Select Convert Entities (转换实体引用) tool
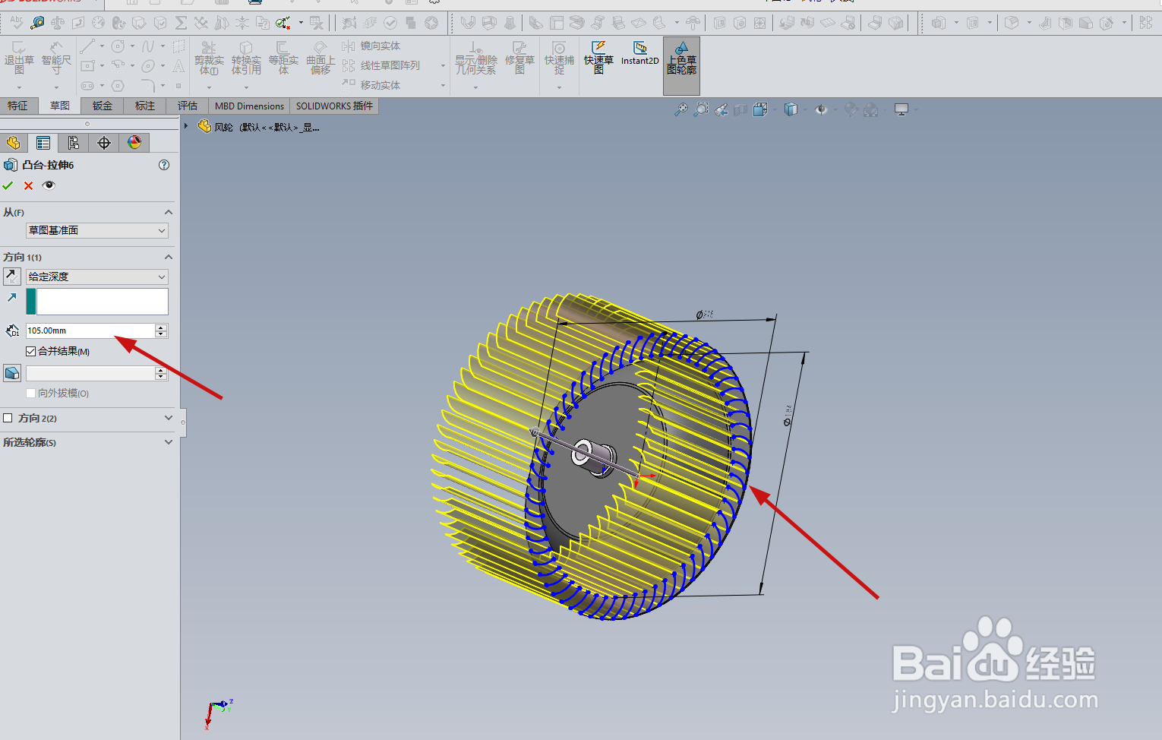The height and width of the screenshot is (740, 1162). tap(246, 58)
